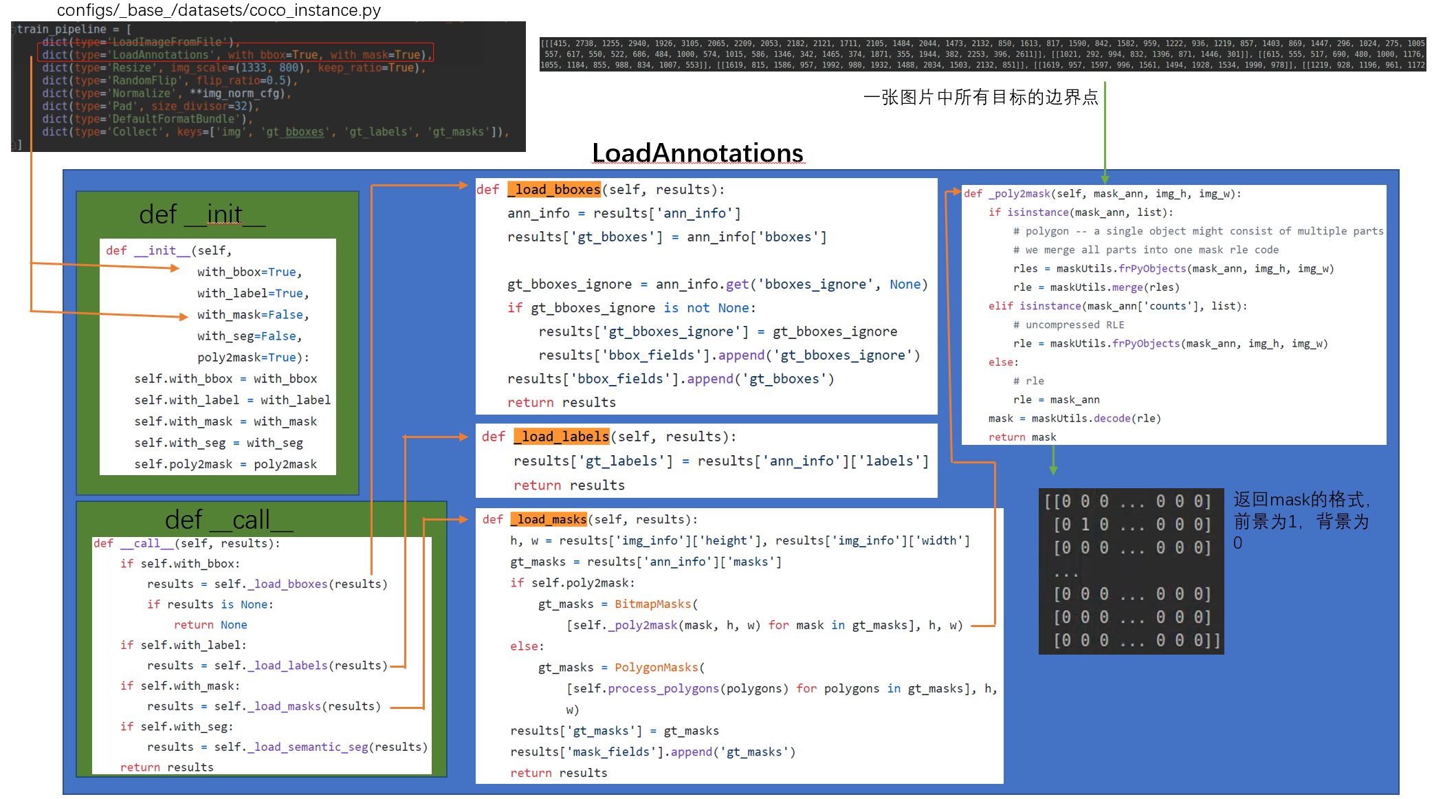Image resolution: width=1434 pixels, height=799 pixels.
Task: Click the self._load_semantic_seg(results) call
Action: click(x=320, y=747)
